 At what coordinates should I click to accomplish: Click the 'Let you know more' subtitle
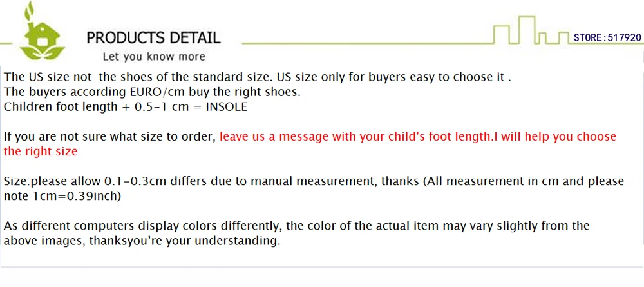pyautogui.click(x=154, y=56)
